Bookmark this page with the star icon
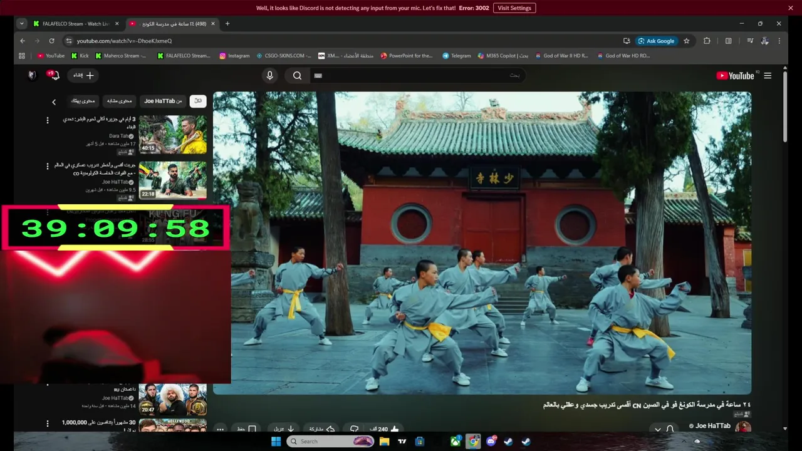The height and width of the screenshot is (451, 802). point(687,41)
